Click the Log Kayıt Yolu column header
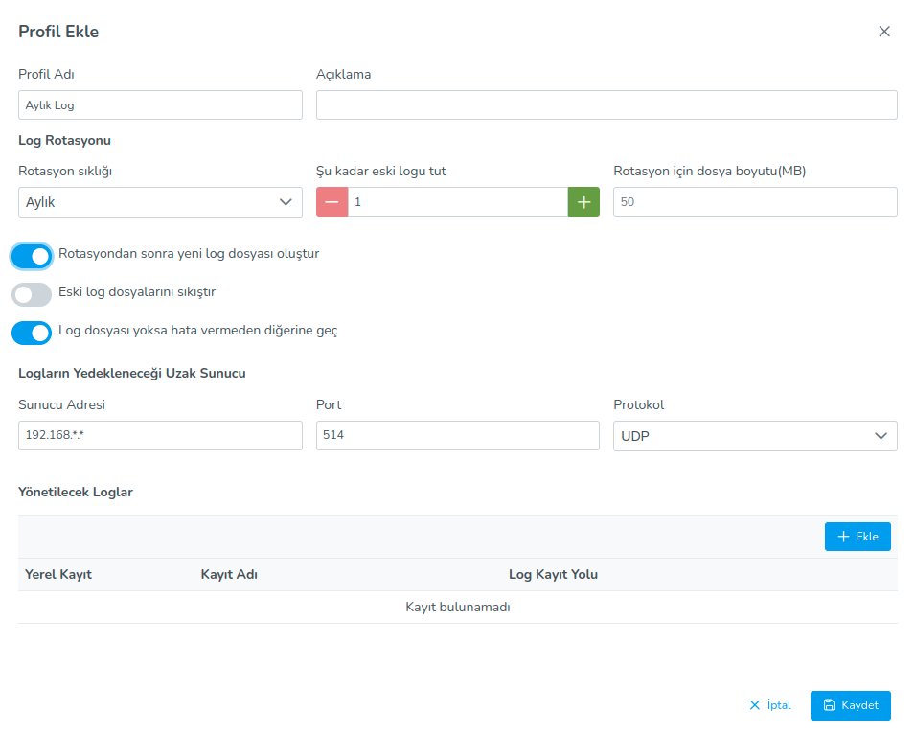 click(553, 575)
